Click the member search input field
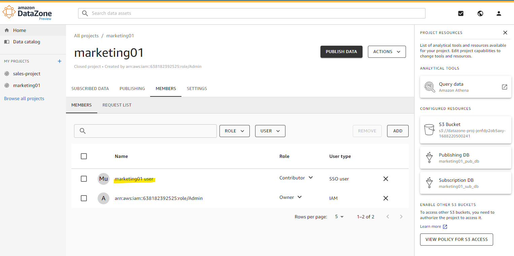Image resolution: width=514 pixels, height=256 pixels. [145, 131]
